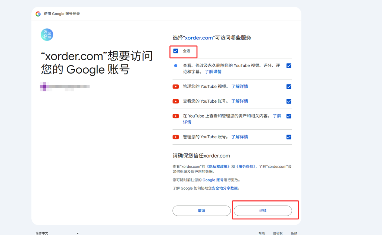Open the 《服务条款》 link
The image size is (382, 235).
click(x=245, y=166)
